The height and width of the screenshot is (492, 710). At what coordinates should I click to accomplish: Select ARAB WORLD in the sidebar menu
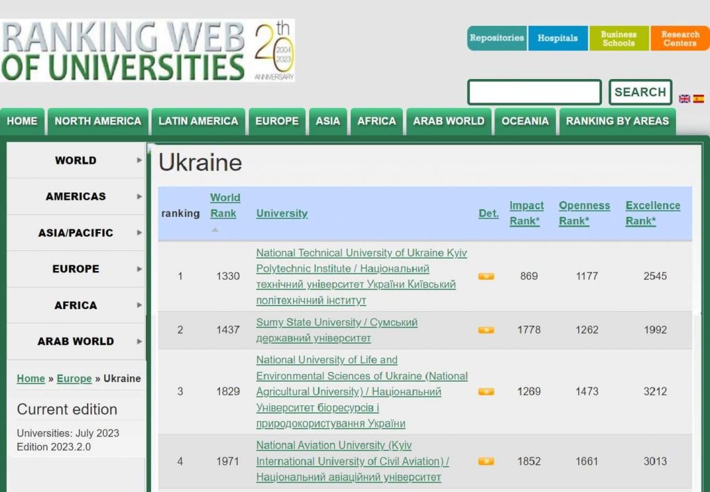[76, 341]
